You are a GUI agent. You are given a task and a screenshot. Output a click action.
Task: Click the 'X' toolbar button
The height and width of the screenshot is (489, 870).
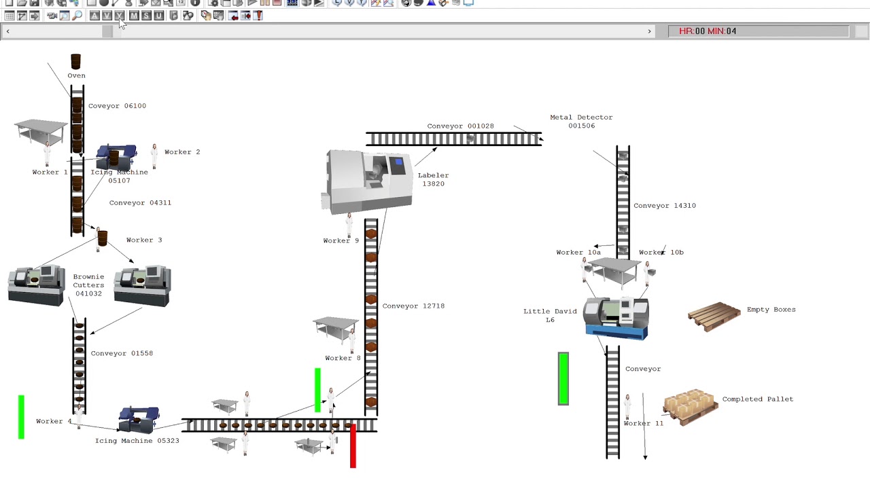pyautogui.click(x=120, y=16)
